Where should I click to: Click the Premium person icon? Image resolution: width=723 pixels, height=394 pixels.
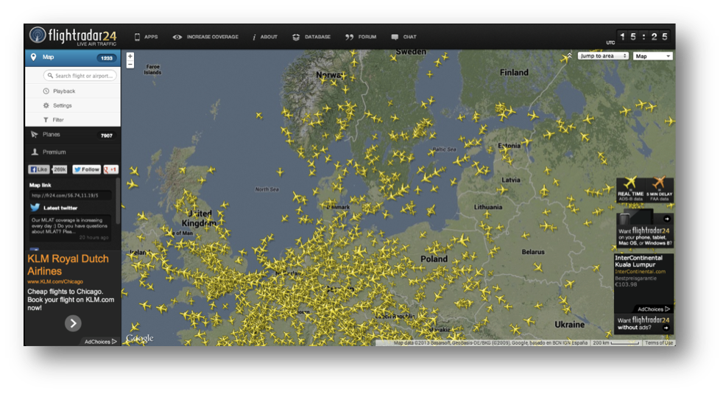click(x=35, y=152)
